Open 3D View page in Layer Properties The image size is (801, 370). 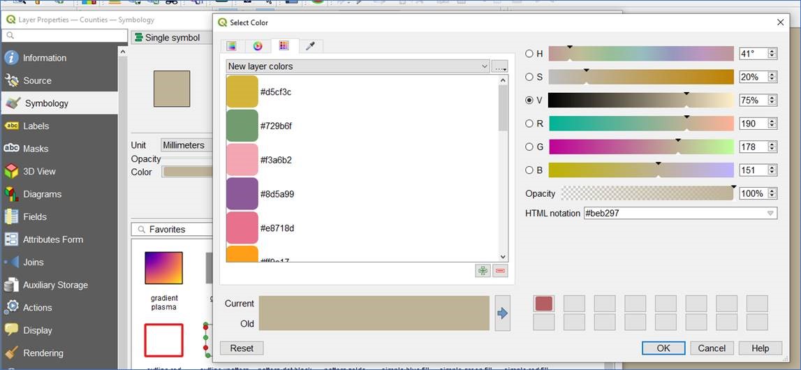click(59, 172)
